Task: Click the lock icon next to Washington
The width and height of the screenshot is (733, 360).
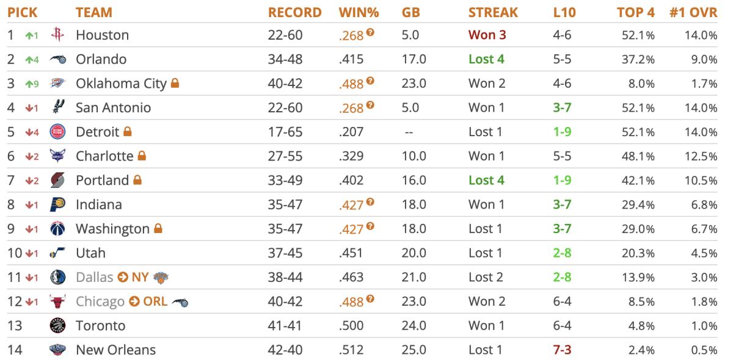Action: [x=158, y=229]
